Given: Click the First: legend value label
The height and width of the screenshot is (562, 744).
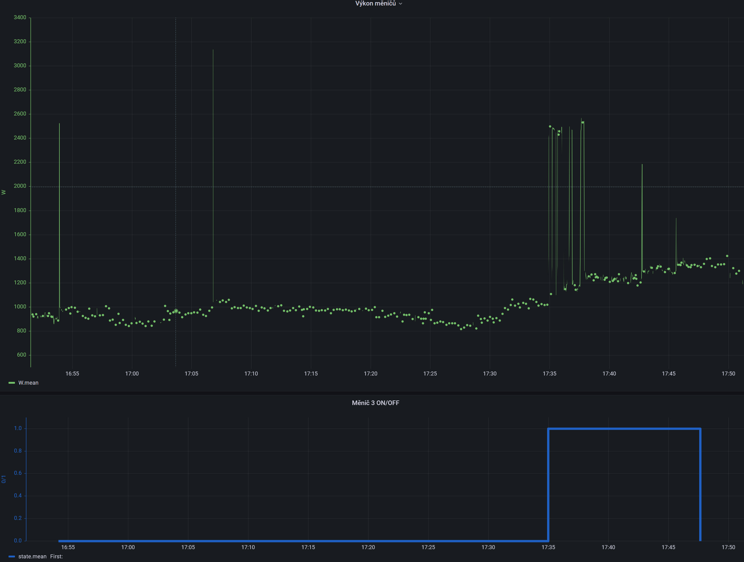Looking at the screenshot, I should (56, 556).
